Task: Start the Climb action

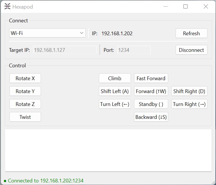Action: coord(115,78)
